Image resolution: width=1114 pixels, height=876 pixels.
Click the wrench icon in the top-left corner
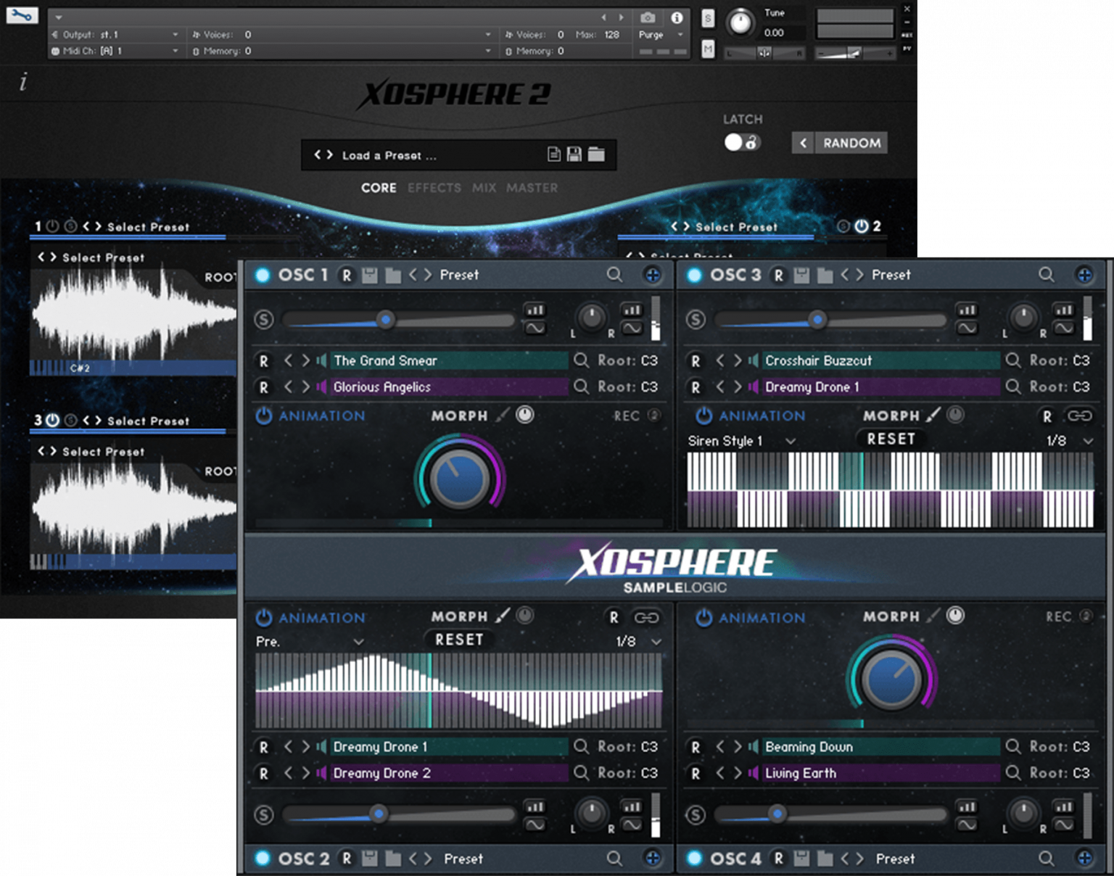point(21,15)
